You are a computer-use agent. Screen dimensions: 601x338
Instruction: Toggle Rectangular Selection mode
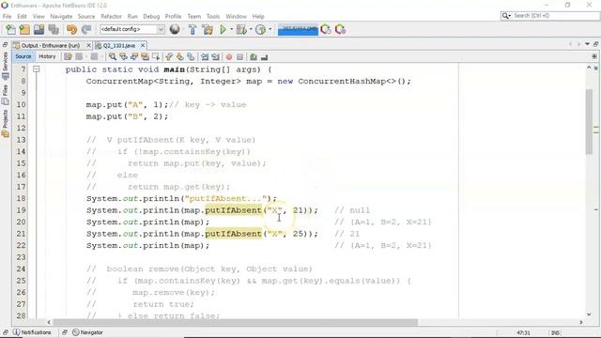156,56
